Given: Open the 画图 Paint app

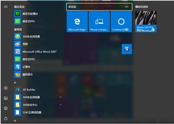Looking at the screenshot, I should 21,44.
